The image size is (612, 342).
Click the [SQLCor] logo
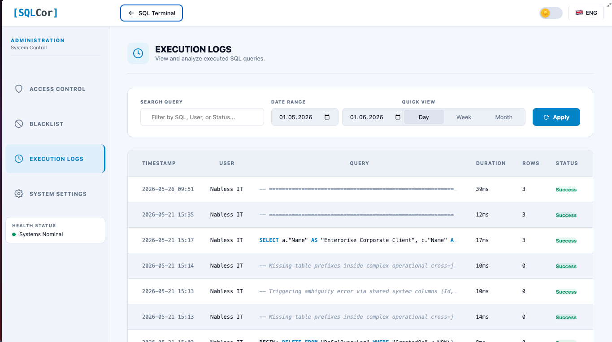click(x=36, y=13)
